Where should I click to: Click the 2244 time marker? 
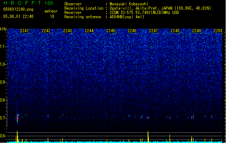(x=89, y=31)
